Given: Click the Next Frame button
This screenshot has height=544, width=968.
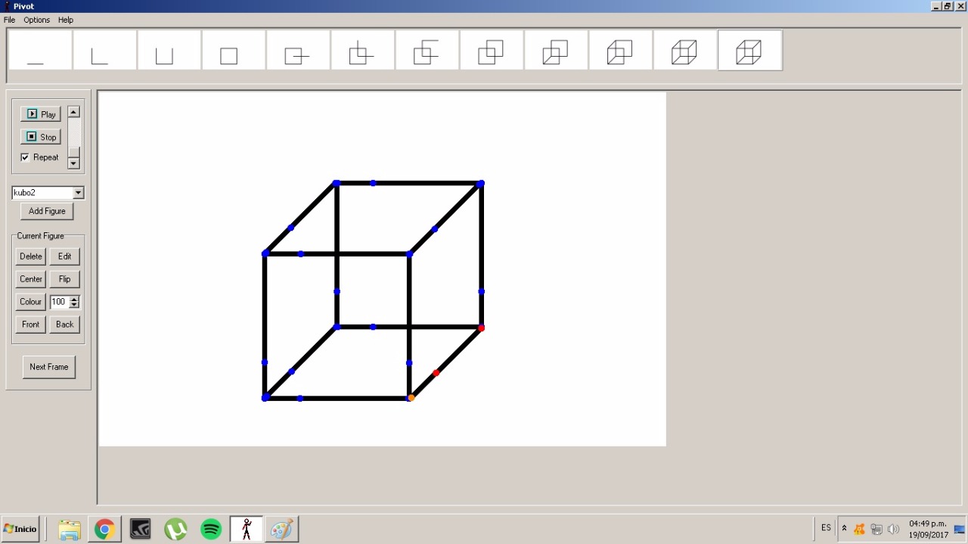Looking at the screenshot, I should click(49, 367).
